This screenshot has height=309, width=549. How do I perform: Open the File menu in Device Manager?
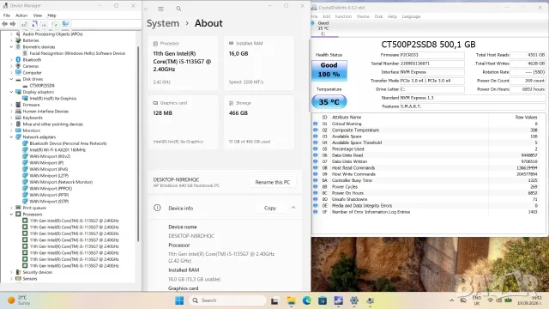pyautogui.click(x=7, y=15)
